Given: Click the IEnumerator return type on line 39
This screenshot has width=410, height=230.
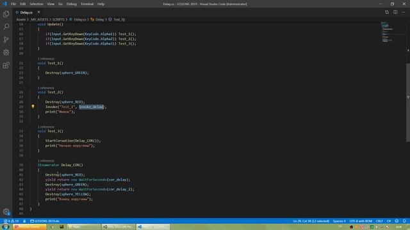Looking at the screenshot, I should click(49, 165).
